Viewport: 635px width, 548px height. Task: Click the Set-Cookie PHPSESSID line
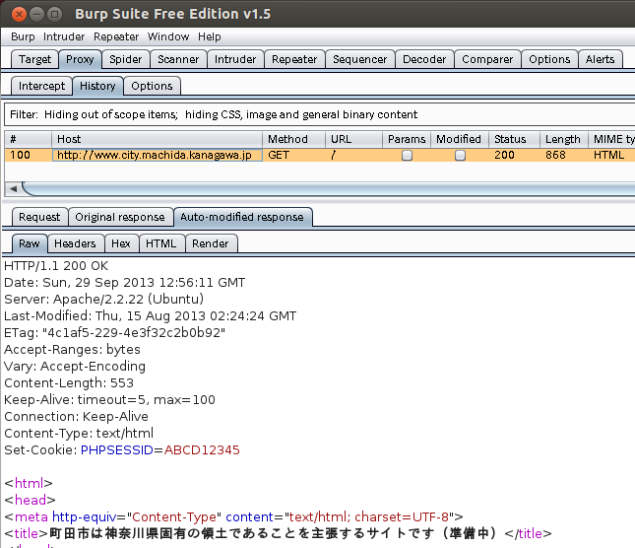pyautogui.click(x=122, y=449)
